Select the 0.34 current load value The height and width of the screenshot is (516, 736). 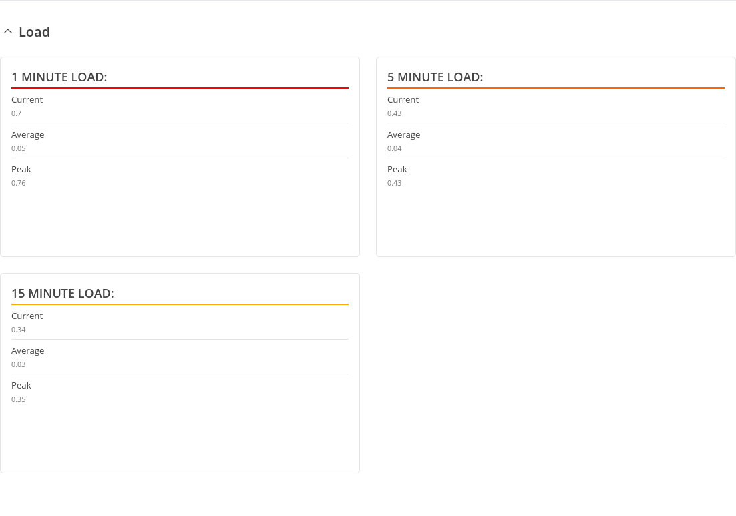click(x=19, y=330)
